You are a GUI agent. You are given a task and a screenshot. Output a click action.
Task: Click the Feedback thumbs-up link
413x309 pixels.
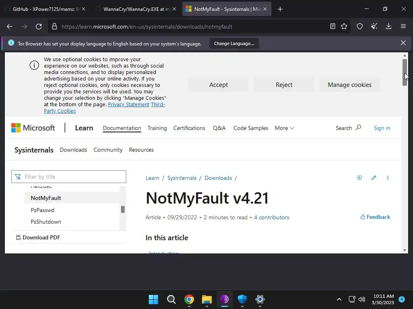375,217
